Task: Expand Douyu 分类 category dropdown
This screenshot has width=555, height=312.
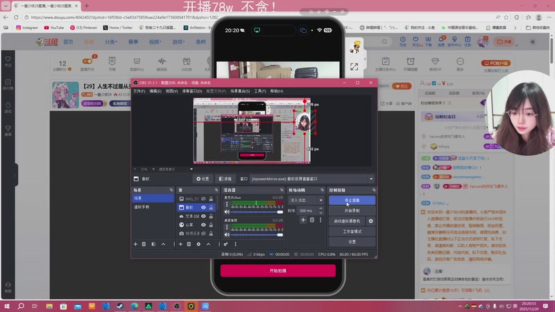Action: click(x=111, y=42)
